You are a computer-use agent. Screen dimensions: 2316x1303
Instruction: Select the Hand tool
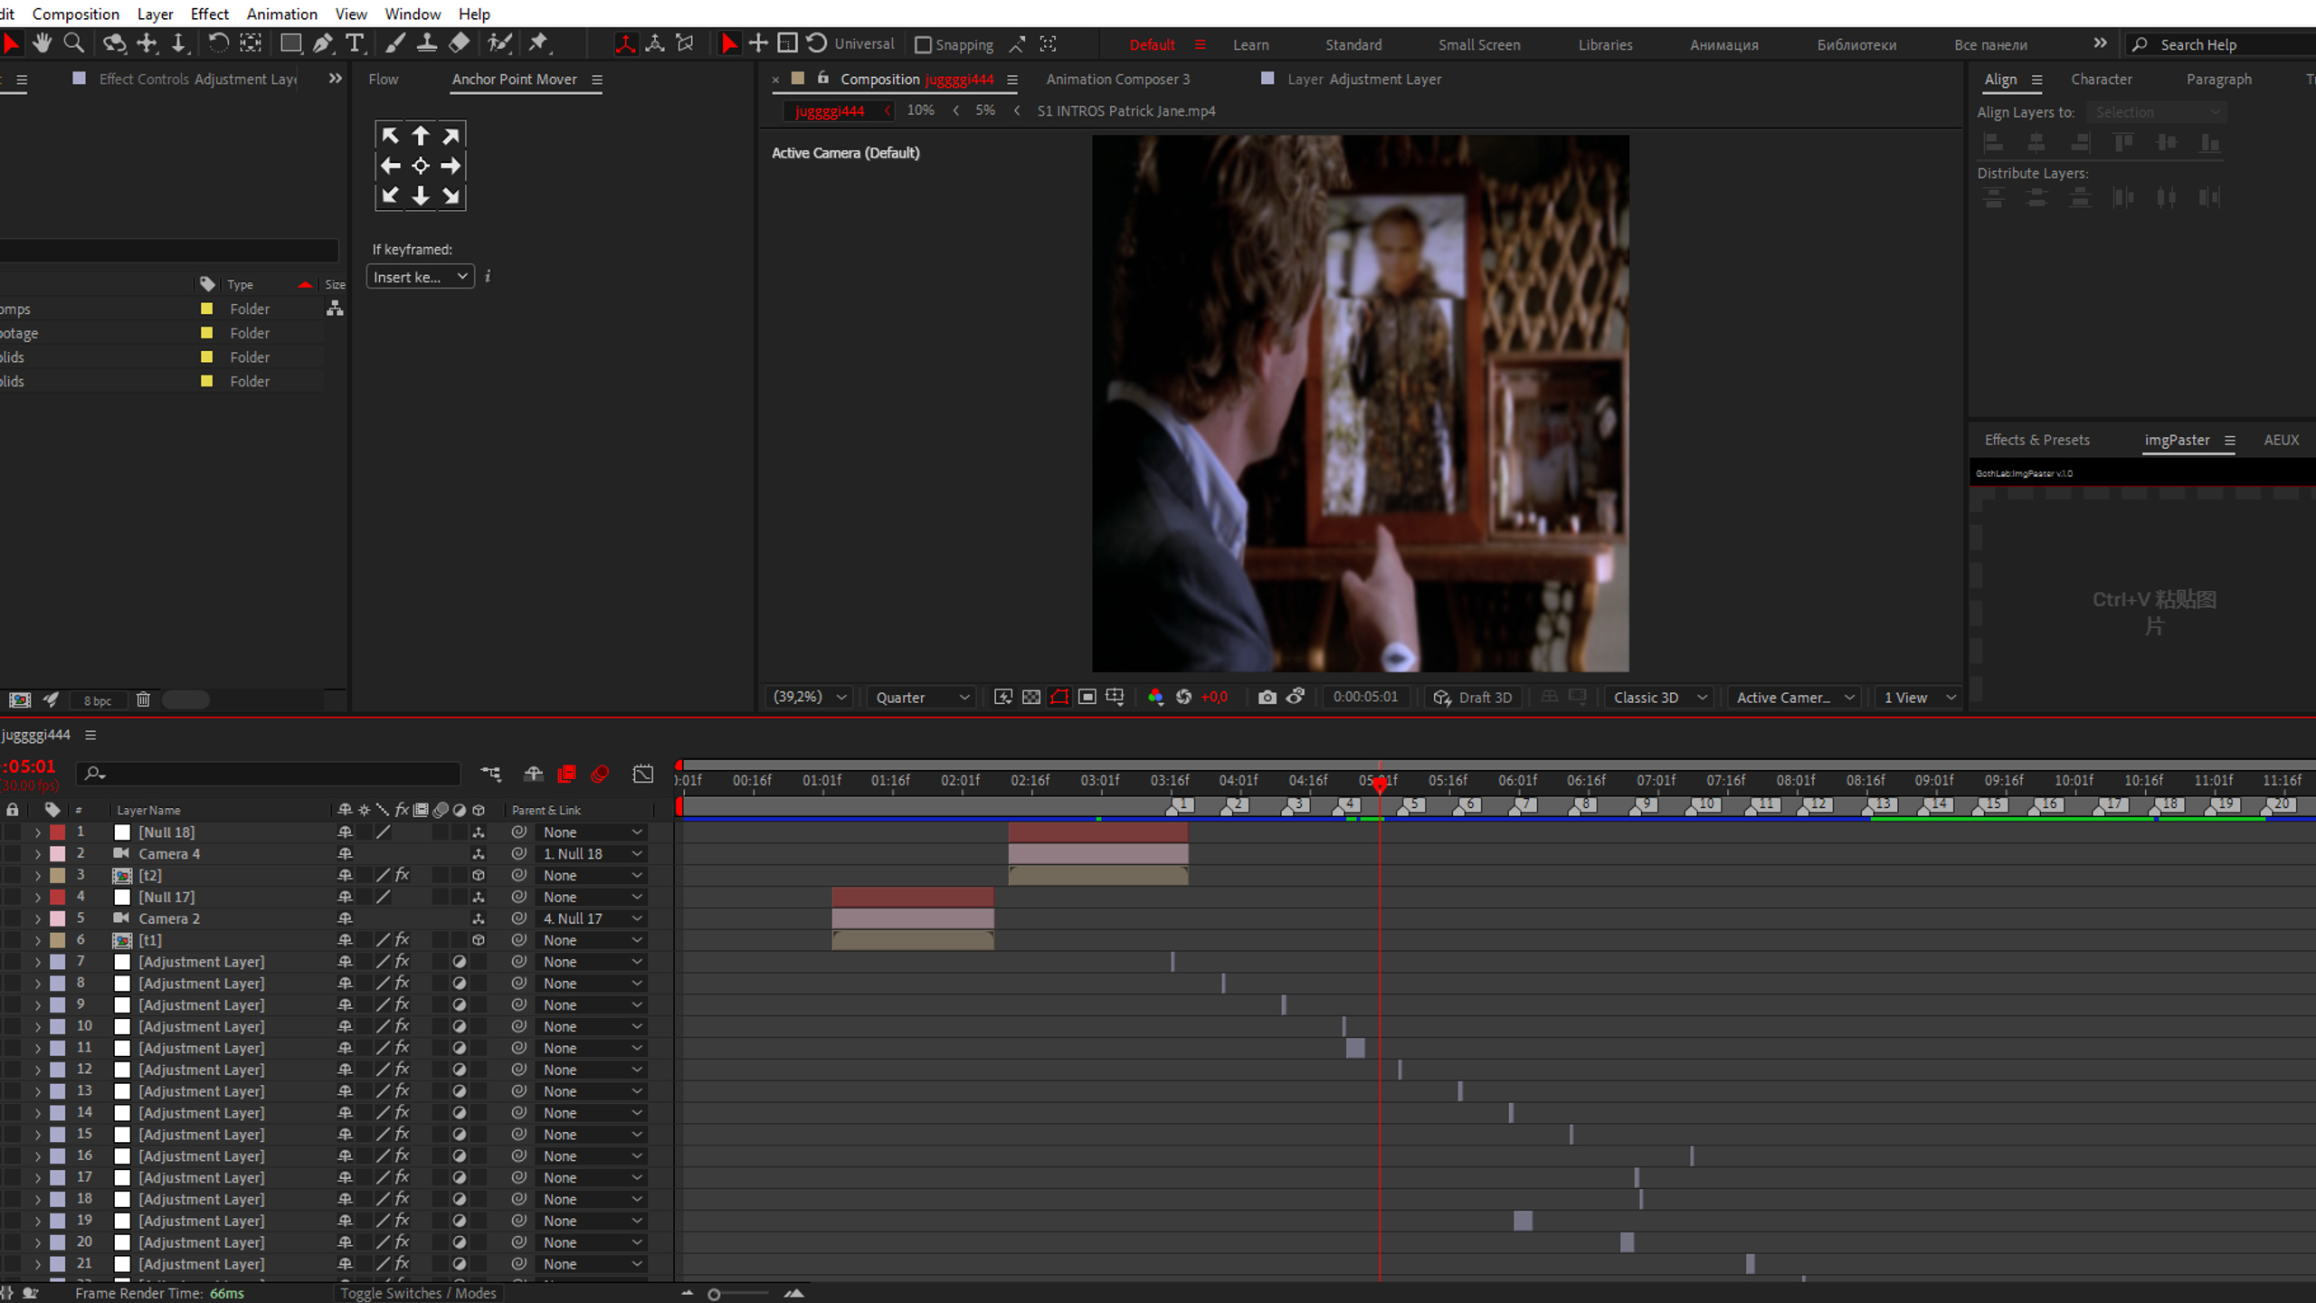click(42, 43)
